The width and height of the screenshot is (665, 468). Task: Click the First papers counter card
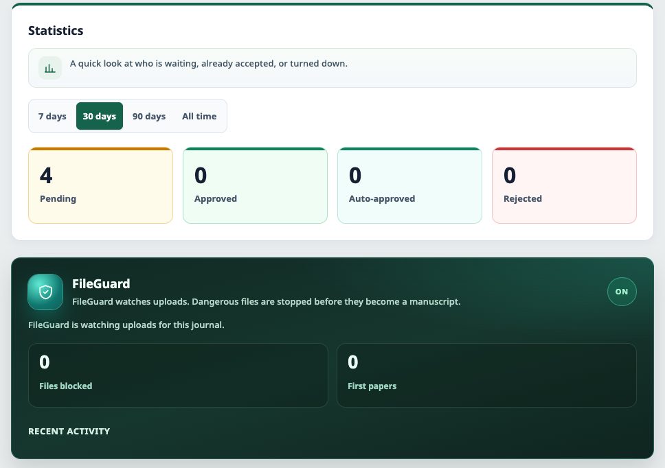486,375
